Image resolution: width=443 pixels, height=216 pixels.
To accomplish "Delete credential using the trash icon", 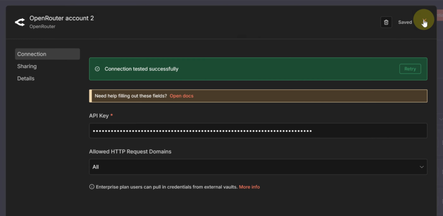I will tap(386, 22).
